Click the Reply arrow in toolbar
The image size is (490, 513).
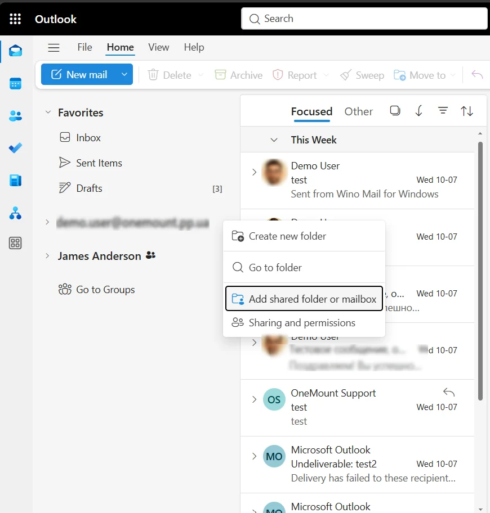pyautogui.click(x=477, y=75)
